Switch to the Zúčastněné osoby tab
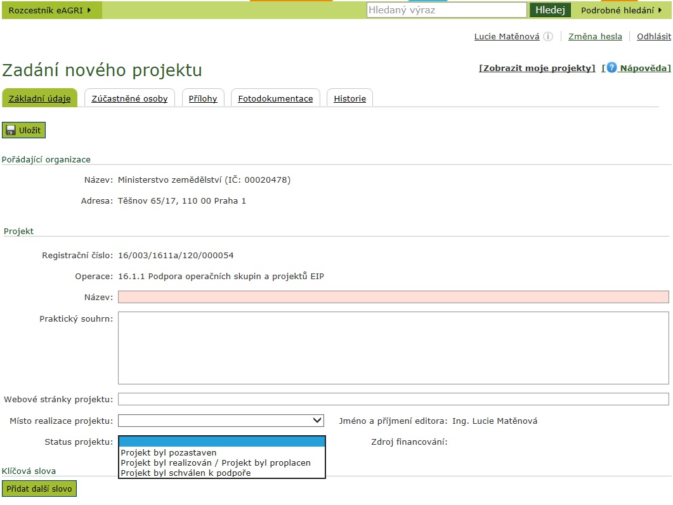This screenshot has height=505, width=673. (129, 98)
